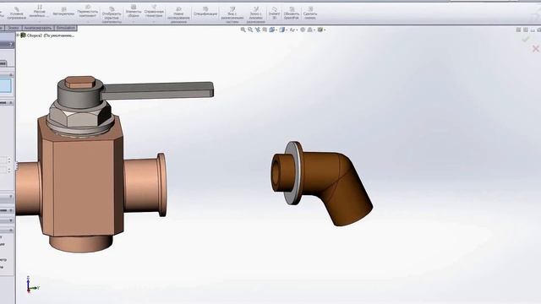Cancel with the red X in corner

coord(535,49)
